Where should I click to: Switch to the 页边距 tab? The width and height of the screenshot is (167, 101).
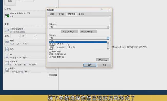click(61, 14)
